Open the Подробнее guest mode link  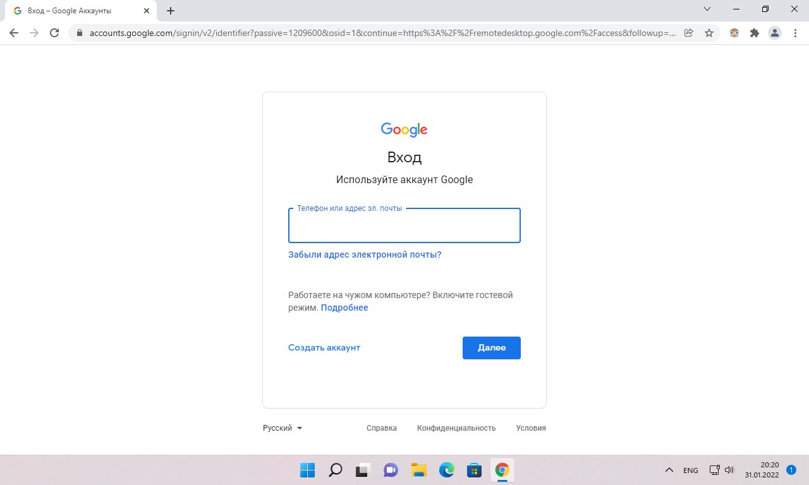point(344,308)
